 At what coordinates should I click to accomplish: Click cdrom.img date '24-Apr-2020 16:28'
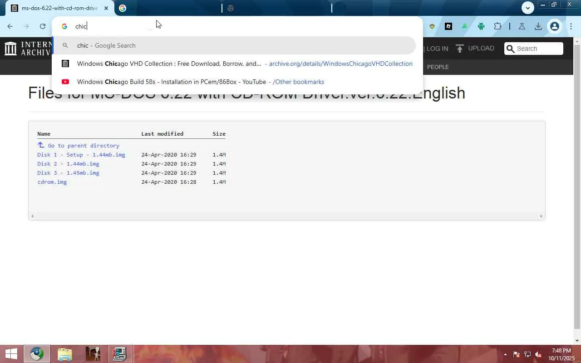(169, 182)
